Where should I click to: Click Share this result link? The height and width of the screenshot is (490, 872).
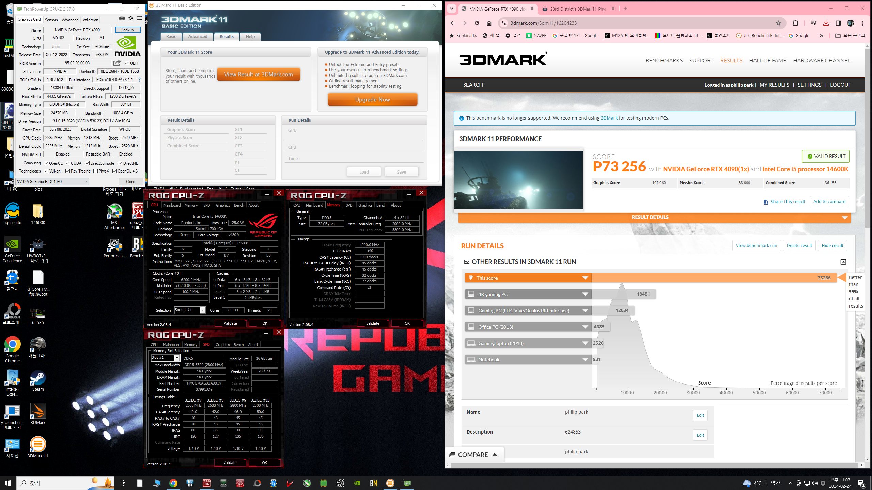pos(784,202)
